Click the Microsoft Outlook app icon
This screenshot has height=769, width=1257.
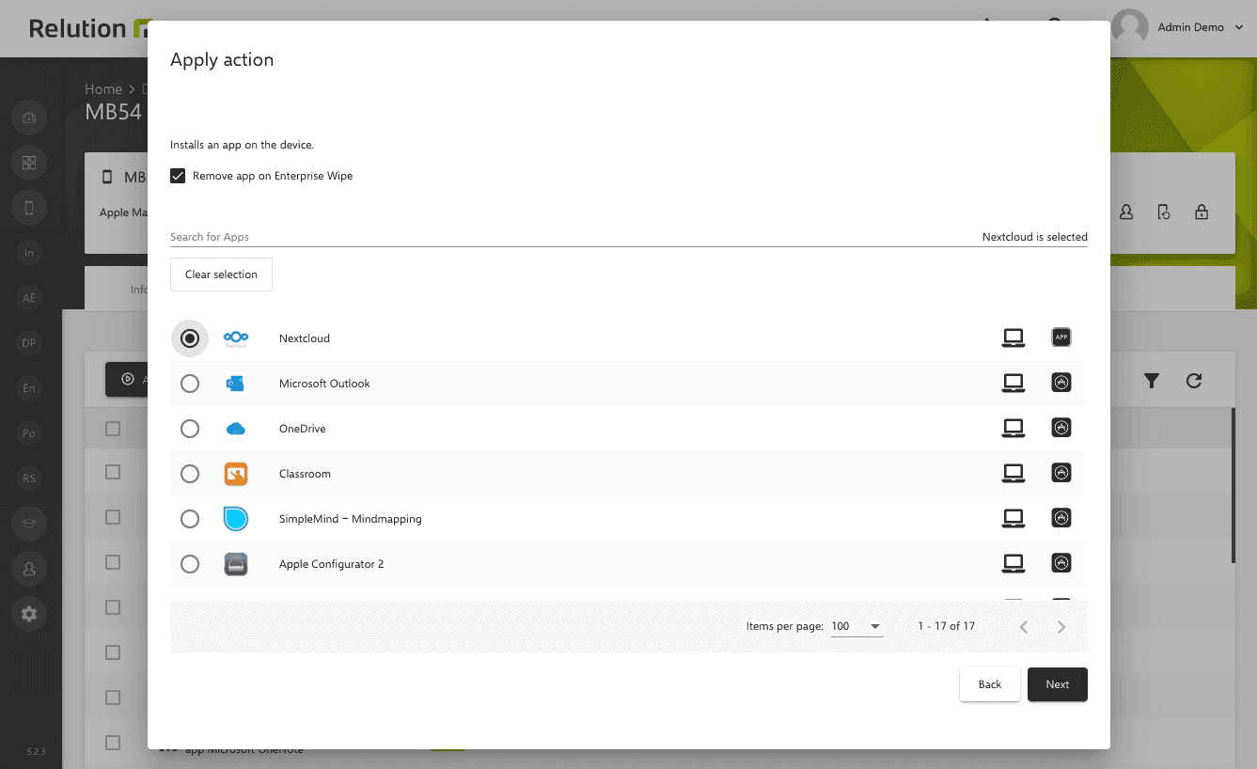coord(235,384)
